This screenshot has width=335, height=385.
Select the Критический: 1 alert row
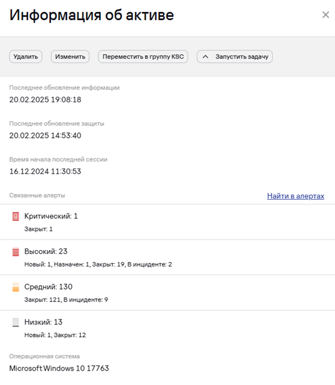tap(167, 222)
